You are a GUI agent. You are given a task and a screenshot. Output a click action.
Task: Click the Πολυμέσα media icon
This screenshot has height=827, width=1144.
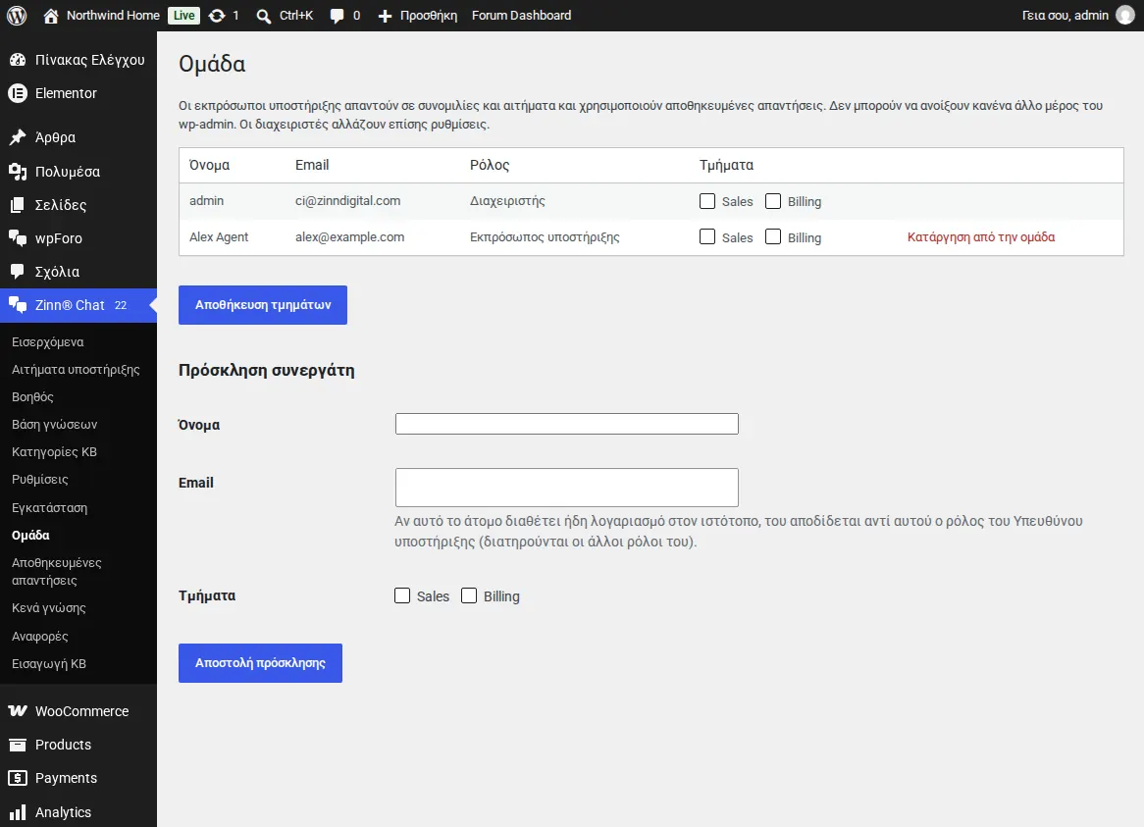[18, 172]
